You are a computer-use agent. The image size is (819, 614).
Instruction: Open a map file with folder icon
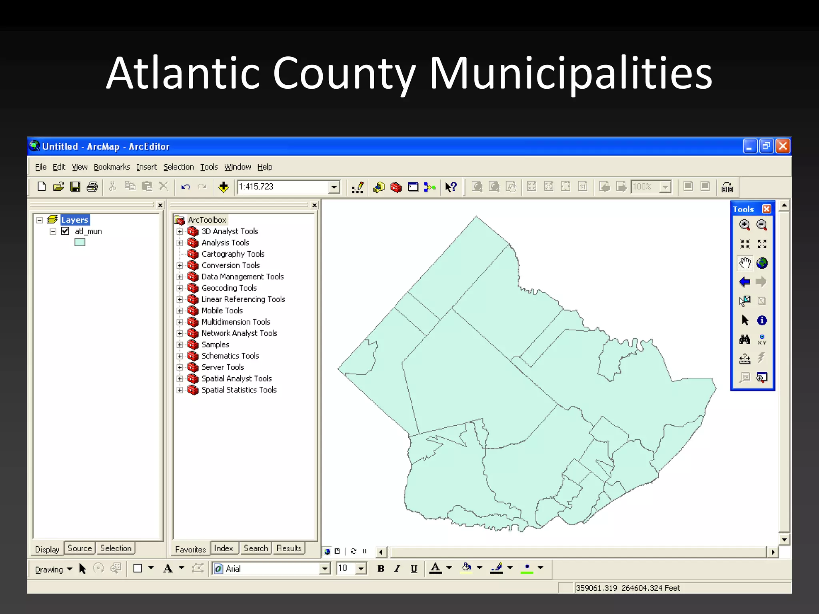59,187
